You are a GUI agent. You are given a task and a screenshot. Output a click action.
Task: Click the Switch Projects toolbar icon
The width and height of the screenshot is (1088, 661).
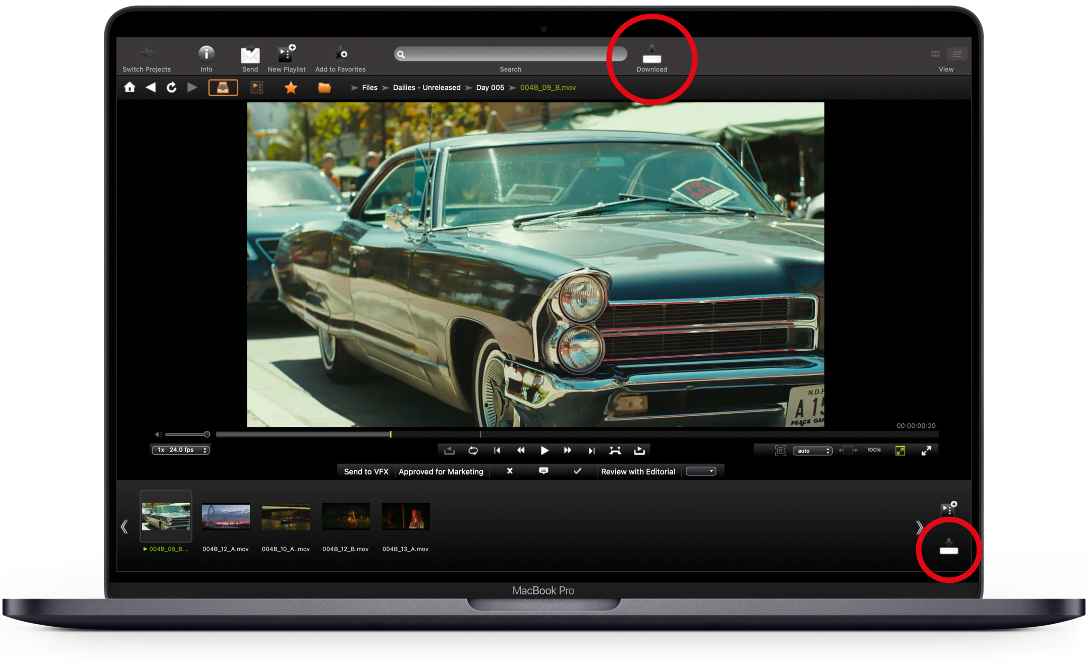pyautogui.click(x=147, y=54)
